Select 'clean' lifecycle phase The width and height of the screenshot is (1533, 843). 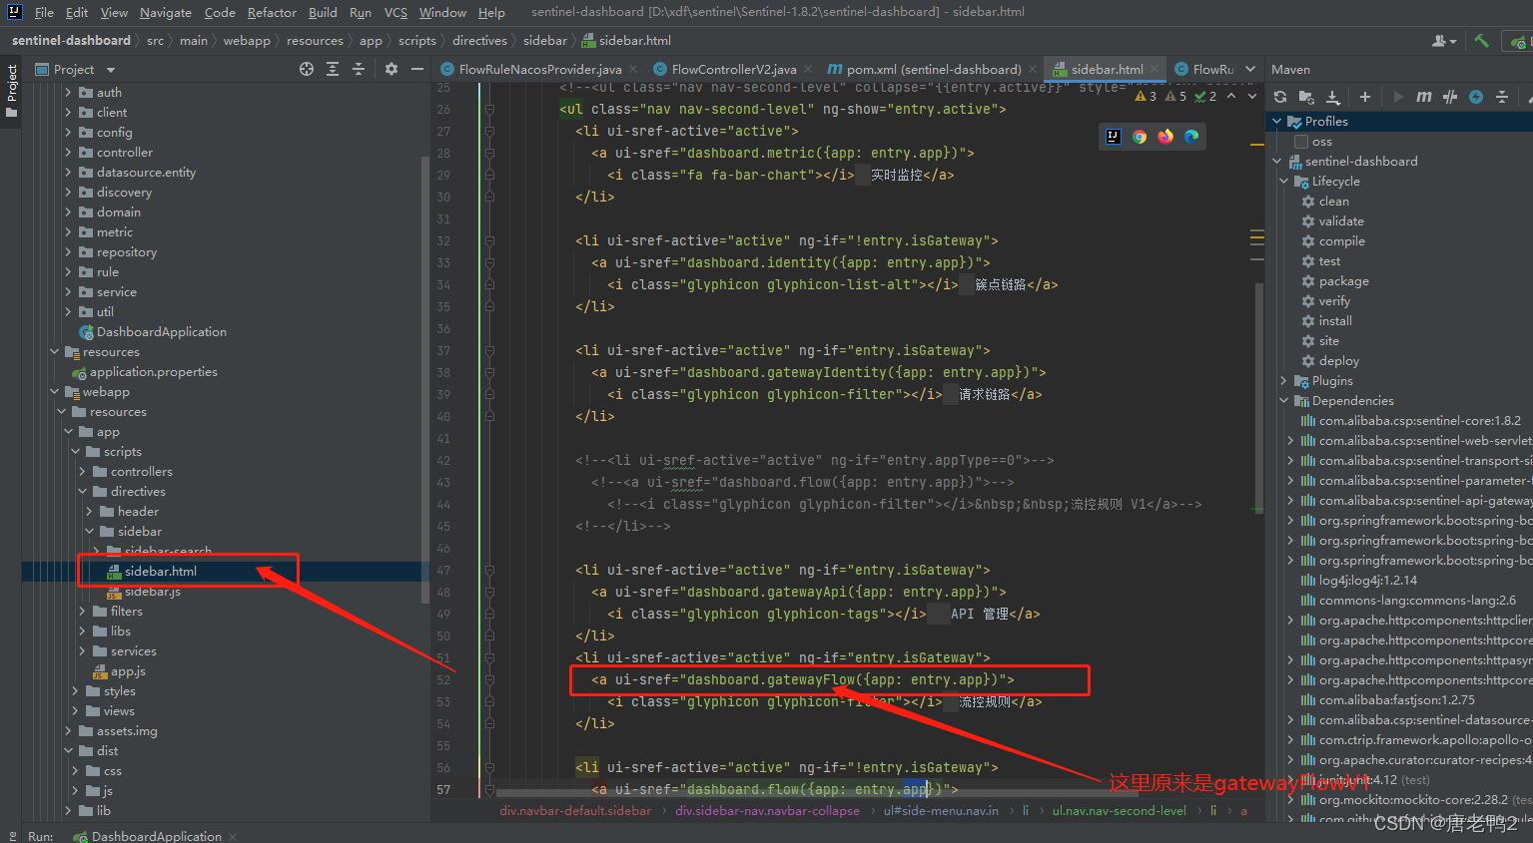1333,202
